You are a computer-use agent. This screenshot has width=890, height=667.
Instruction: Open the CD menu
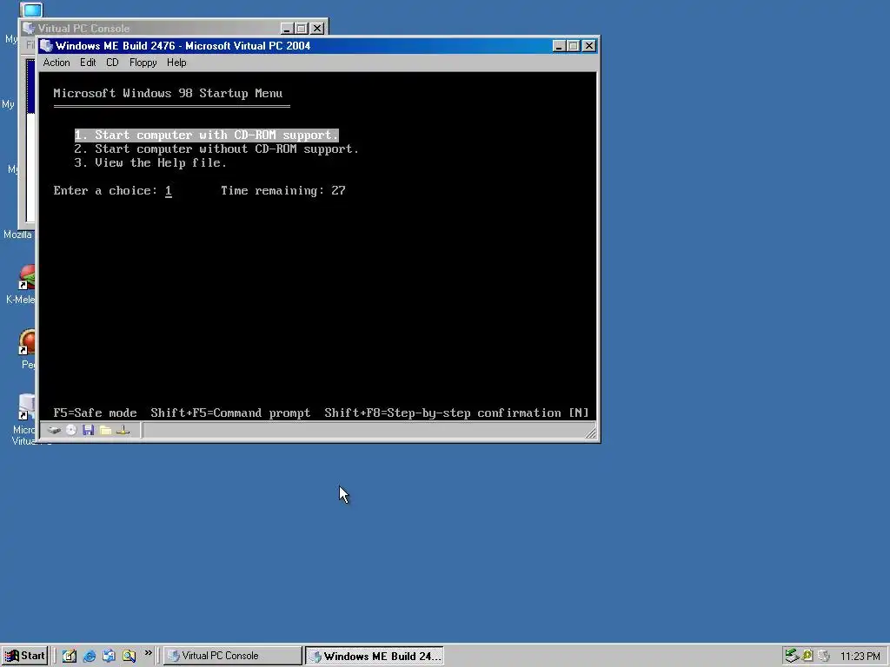point(112,63)
